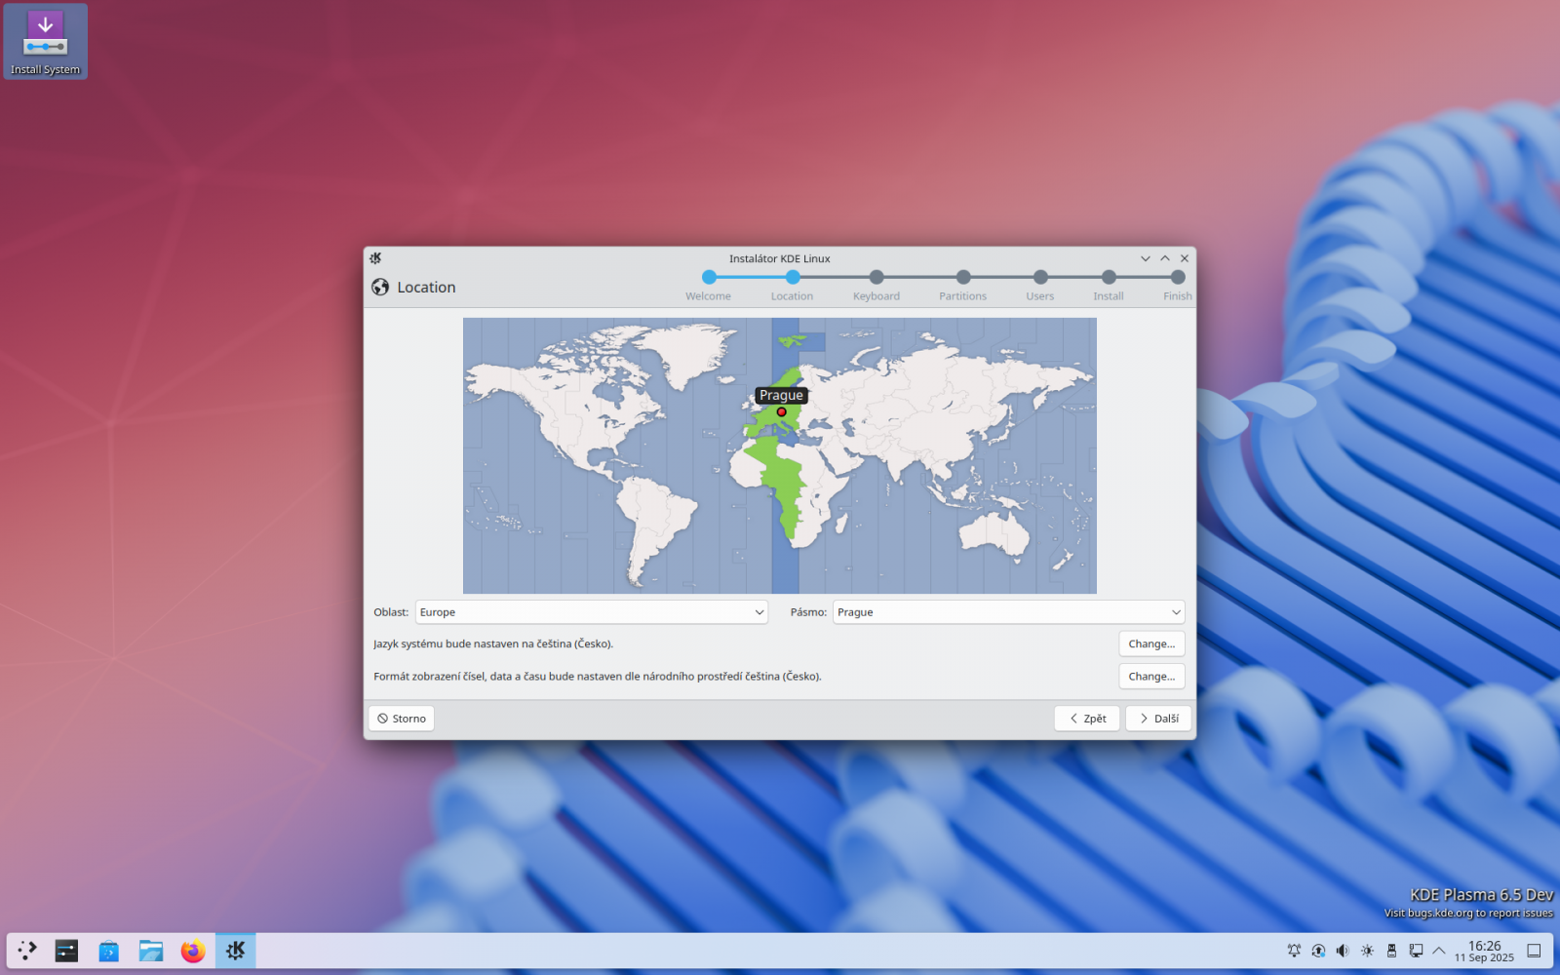This screenshot has width=1560, height=975.
Task: Click the Peek at Desktop icon
Action: click(1534, 951)
